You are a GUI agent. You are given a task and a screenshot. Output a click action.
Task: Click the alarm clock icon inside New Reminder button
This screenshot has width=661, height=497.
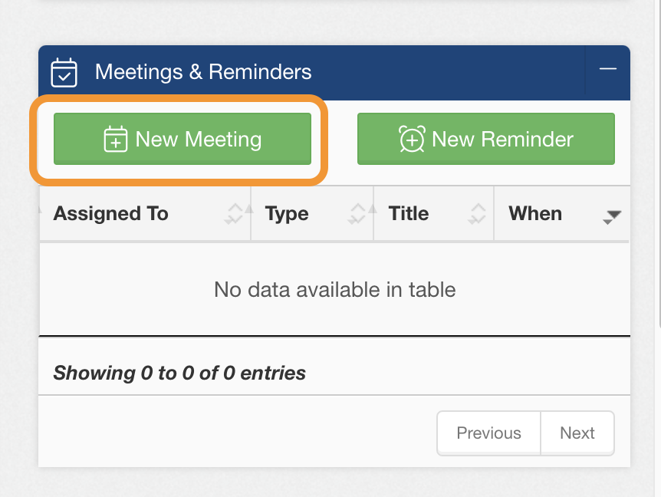[412, 139]
